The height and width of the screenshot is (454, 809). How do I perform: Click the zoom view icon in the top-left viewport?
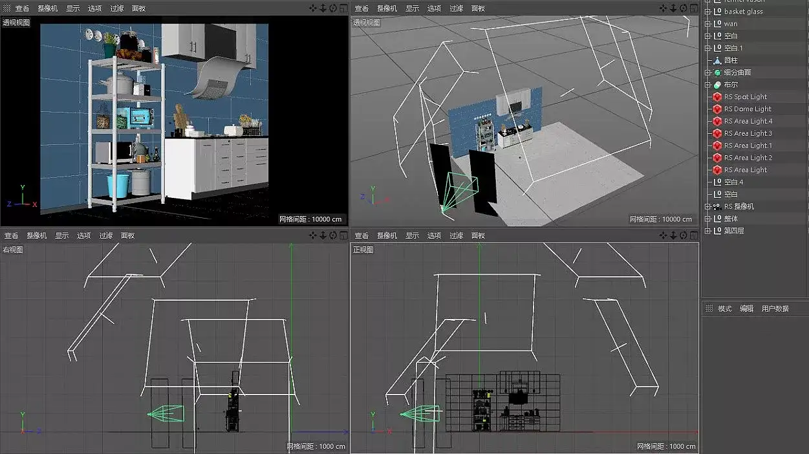tap(323, 8)
